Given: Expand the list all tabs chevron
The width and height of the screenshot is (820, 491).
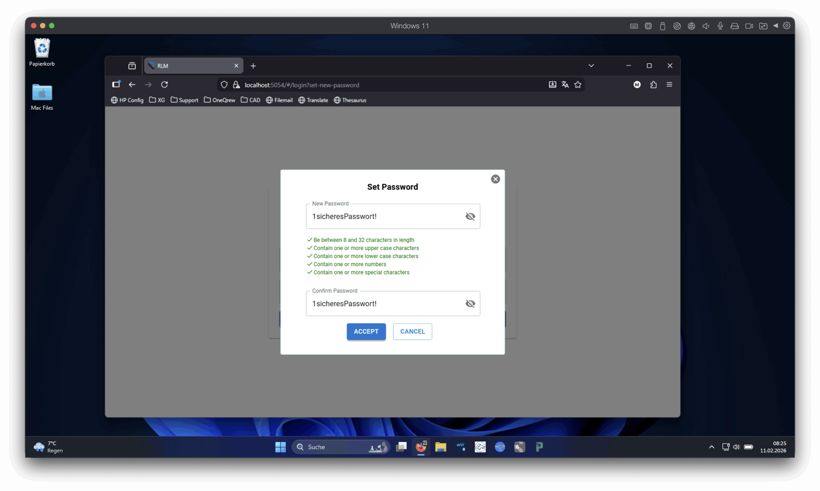Looking at the screenshot, I should 591,65.
